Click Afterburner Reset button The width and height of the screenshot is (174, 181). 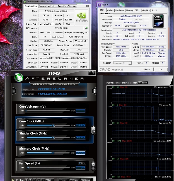[x=75, y=180]
